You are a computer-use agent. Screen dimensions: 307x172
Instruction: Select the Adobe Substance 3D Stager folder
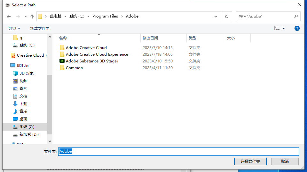point(92,61)
